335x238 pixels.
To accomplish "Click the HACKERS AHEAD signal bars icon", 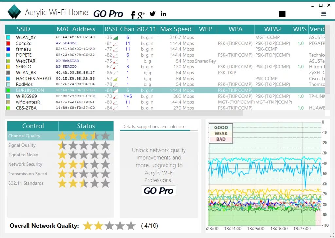I will point(115,79).
